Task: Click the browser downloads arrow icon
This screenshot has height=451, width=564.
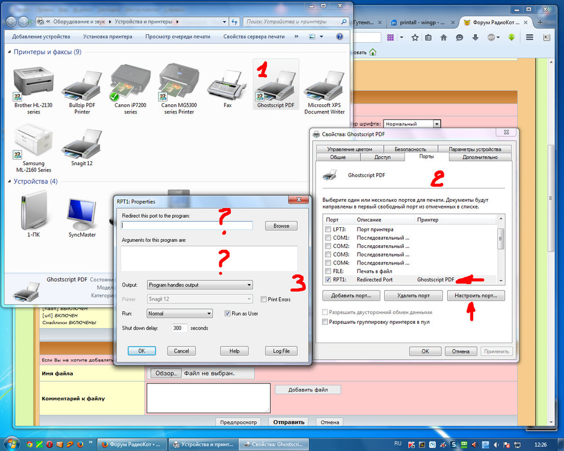Action: click(x=475, y=37)
